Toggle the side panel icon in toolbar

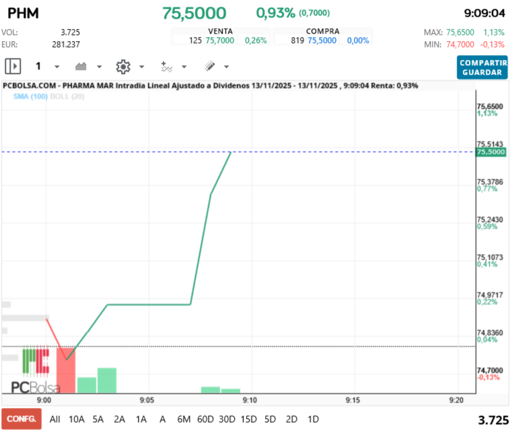(13, 67)
